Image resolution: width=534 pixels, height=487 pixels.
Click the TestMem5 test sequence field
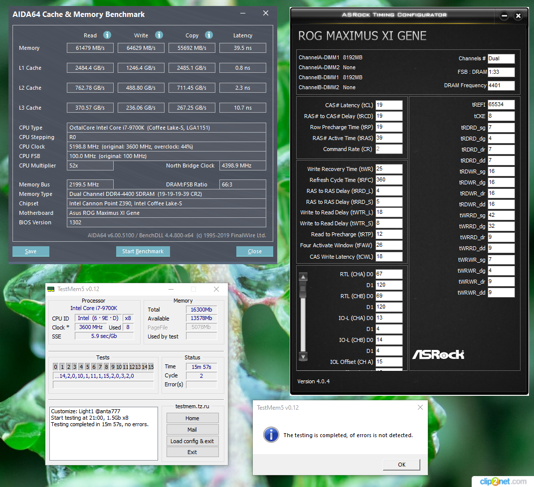coord(103,376)
